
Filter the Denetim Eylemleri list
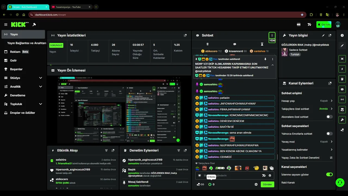179,151
